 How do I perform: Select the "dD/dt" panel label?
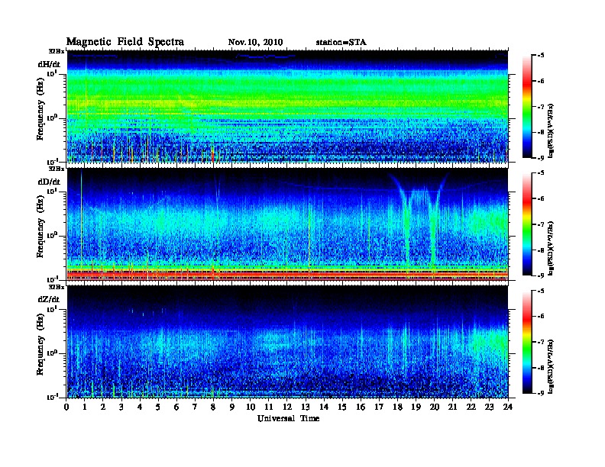[49, 182]
